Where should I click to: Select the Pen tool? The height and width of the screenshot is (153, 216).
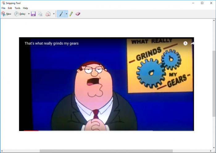point(61,14)
